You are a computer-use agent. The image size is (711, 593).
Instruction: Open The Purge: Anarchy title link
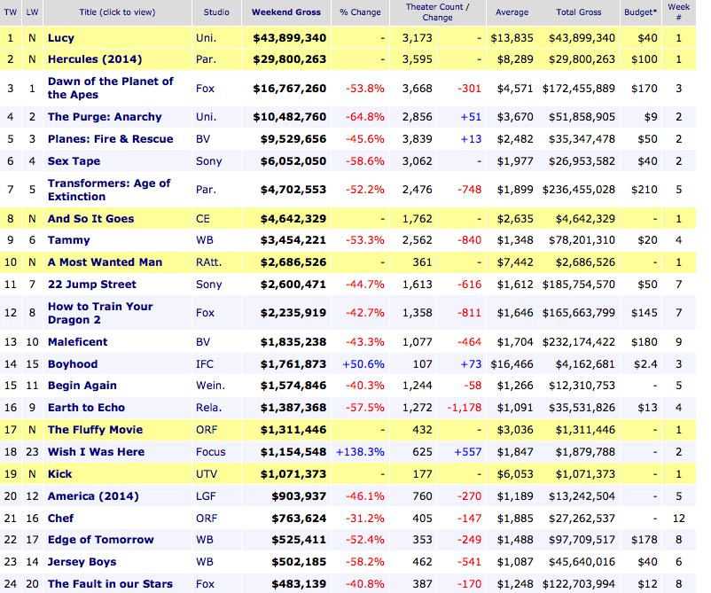[x=105, y=117]
